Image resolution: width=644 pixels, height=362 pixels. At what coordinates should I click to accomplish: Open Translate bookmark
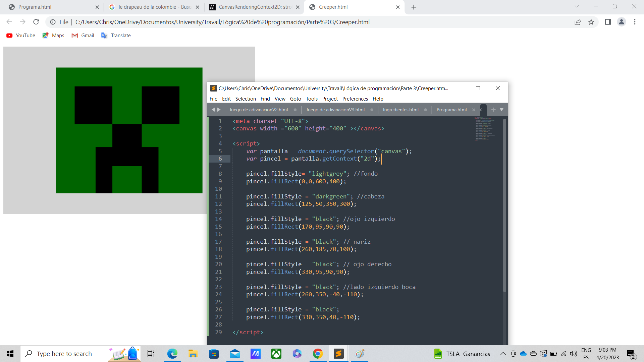pos(116,36)
